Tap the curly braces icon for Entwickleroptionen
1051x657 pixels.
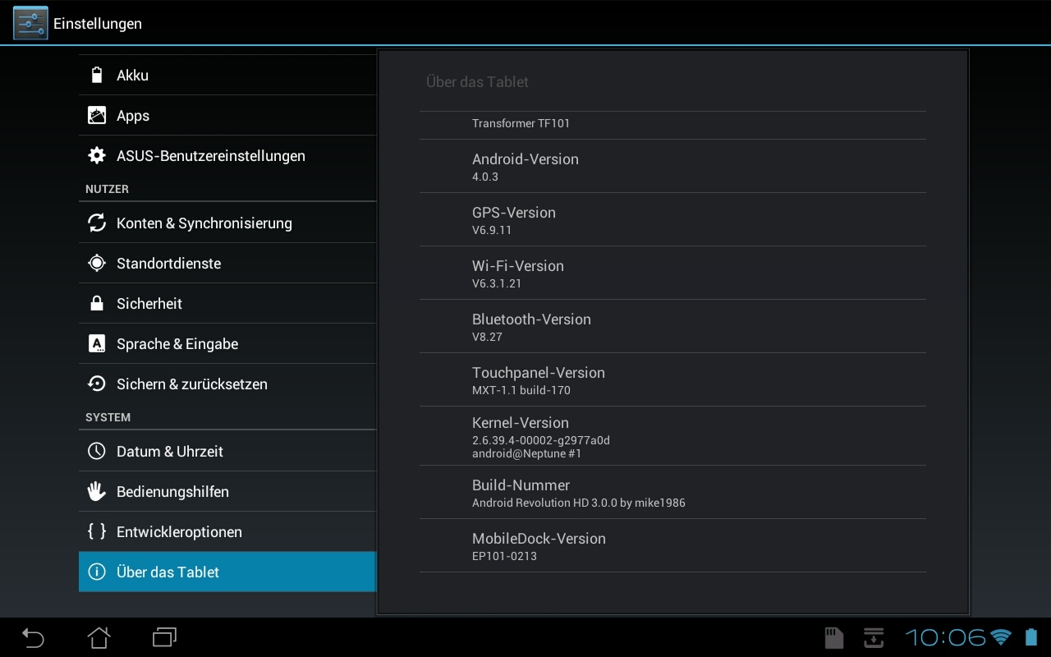click(x=97, y=531)
